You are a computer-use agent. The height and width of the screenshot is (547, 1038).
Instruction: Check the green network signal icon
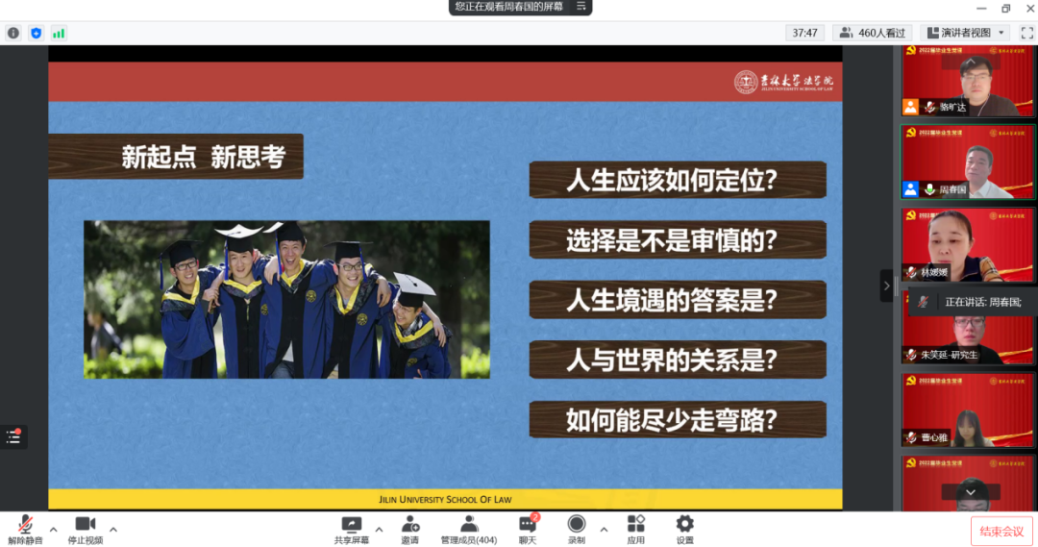[59, 33]
